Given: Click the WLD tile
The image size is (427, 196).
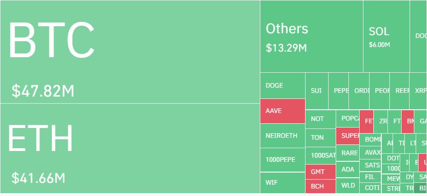Looking at the screenshot, I should click(348, 186).
